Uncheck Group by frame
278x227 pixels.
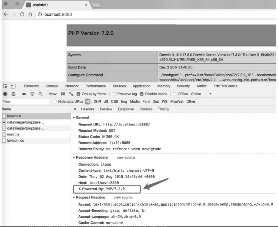click(78, 94)
